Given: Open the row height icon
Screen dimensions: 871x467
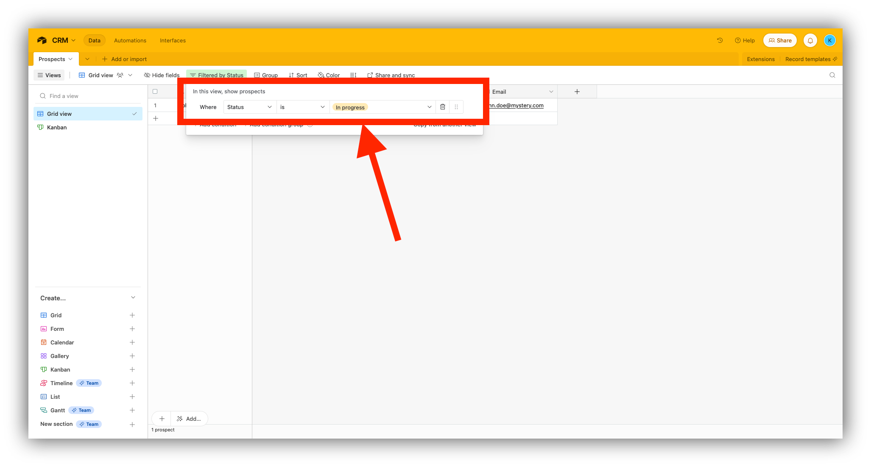Looking at the screenshot, I should tap(353, 75).
